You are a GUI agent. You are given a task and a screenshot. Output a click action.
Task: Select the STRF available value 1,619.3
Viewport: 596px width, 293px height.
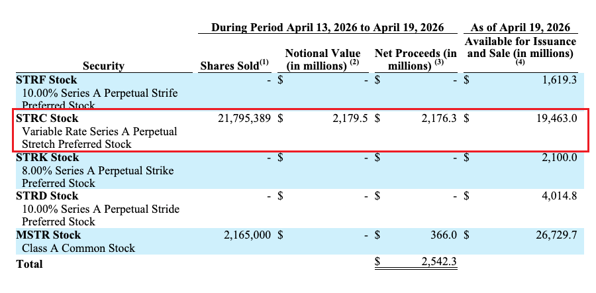(x=560, y=80)
